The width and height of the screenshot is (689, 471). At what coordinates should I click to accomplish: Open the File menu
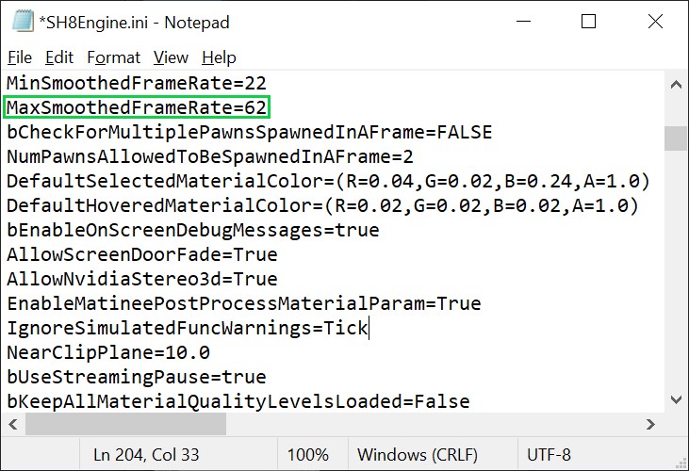pos(20,57)
